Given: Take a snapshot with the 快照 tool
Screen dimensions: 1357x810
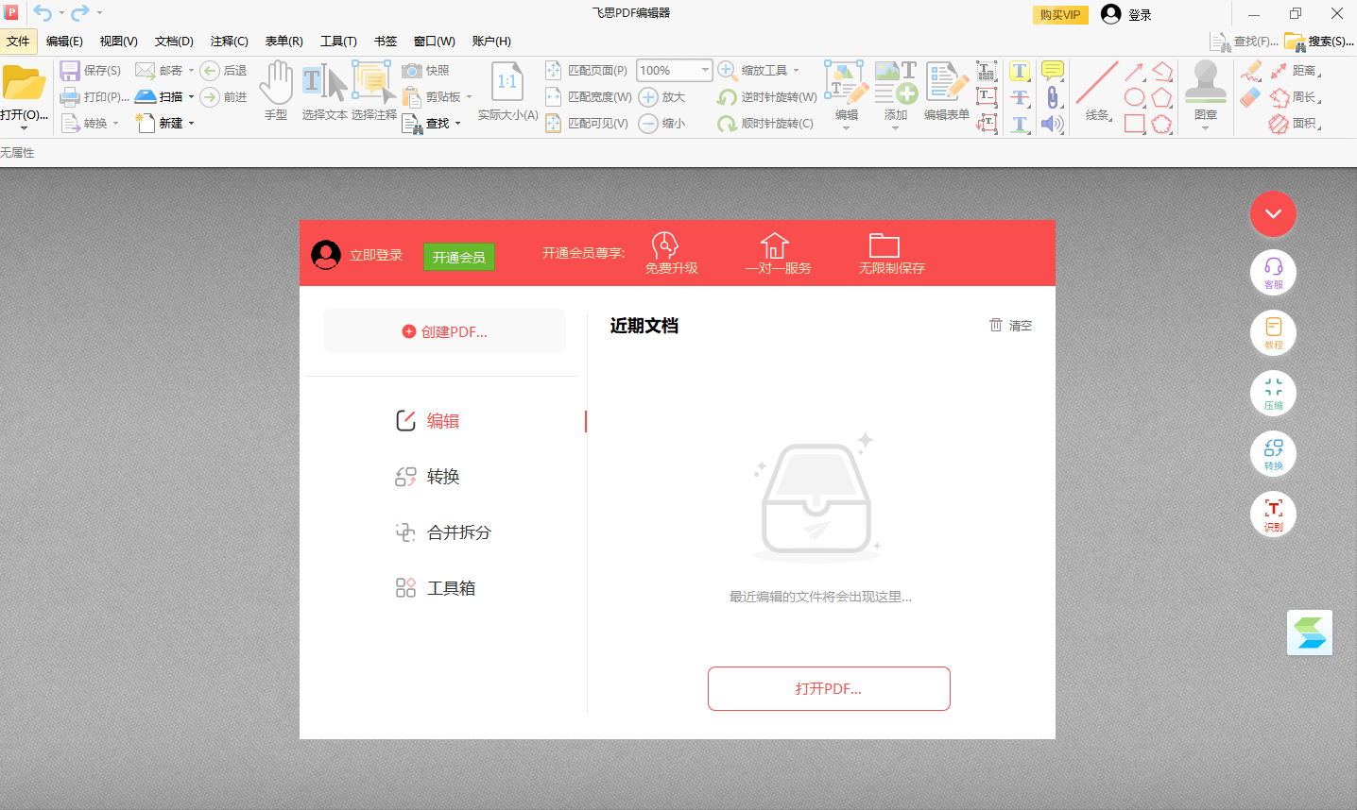Looking at the screenshot, I should click(x=427, y=70).
